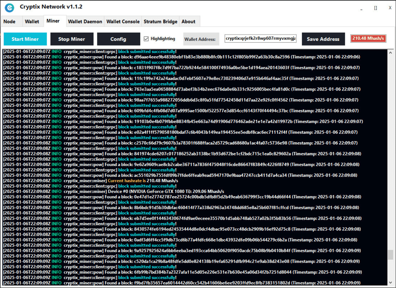This screenshot has height=288, width=396.
Task: Click the log line with block hash 841974cde6207c017
Action: [x=182, y=154]
